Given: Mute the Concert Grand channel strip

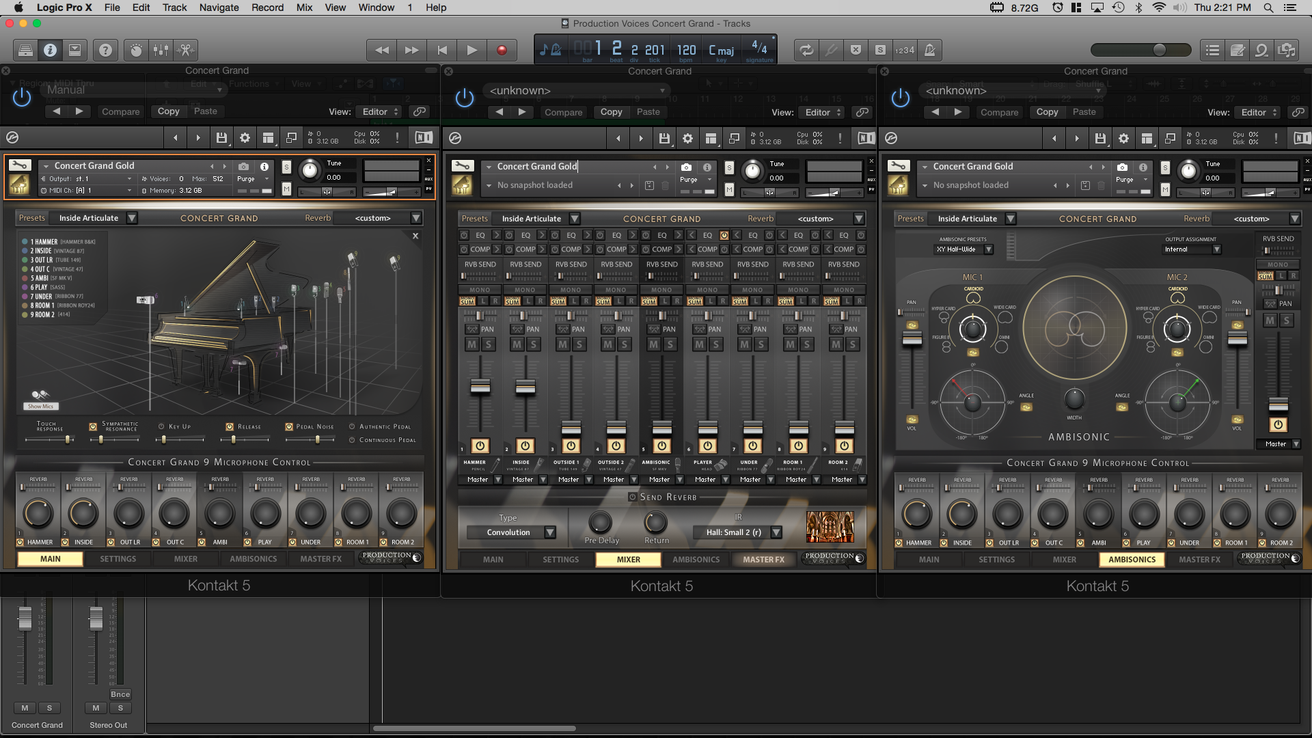Looking at the screenshot, I should (x=25, y=708).
